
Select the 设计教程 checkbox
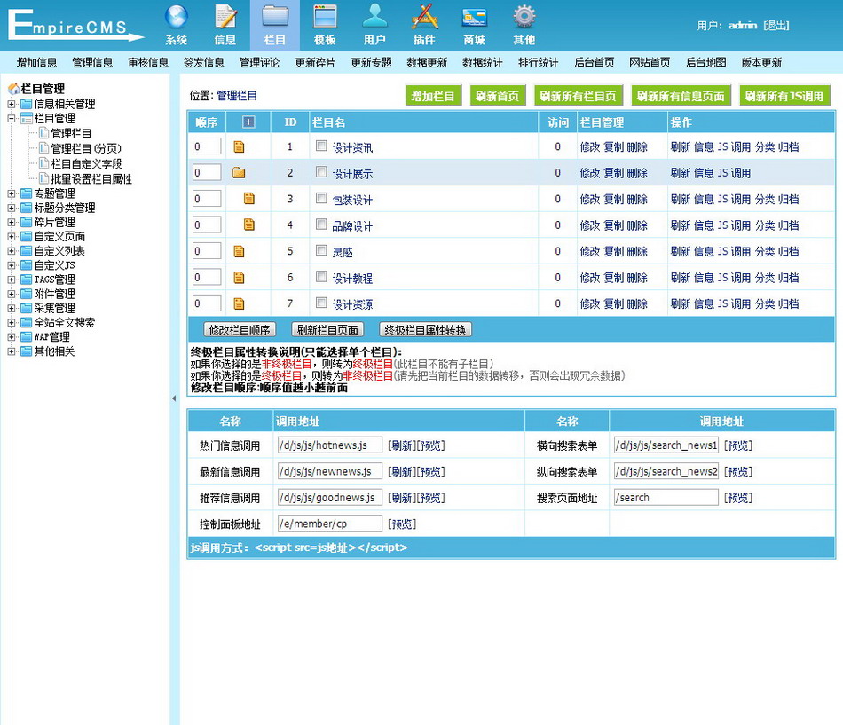pos(321,277)
